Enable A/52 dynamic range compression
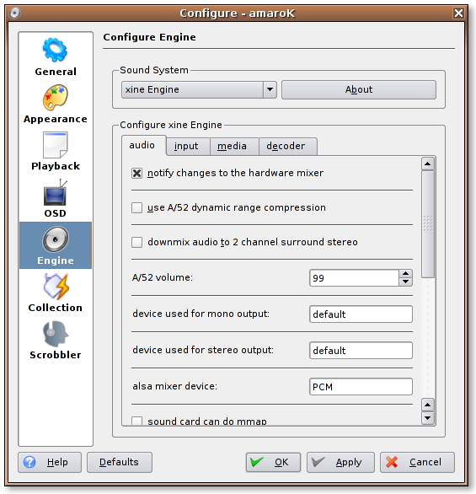The width and height of the screenshot is (476, 494). 136,207
